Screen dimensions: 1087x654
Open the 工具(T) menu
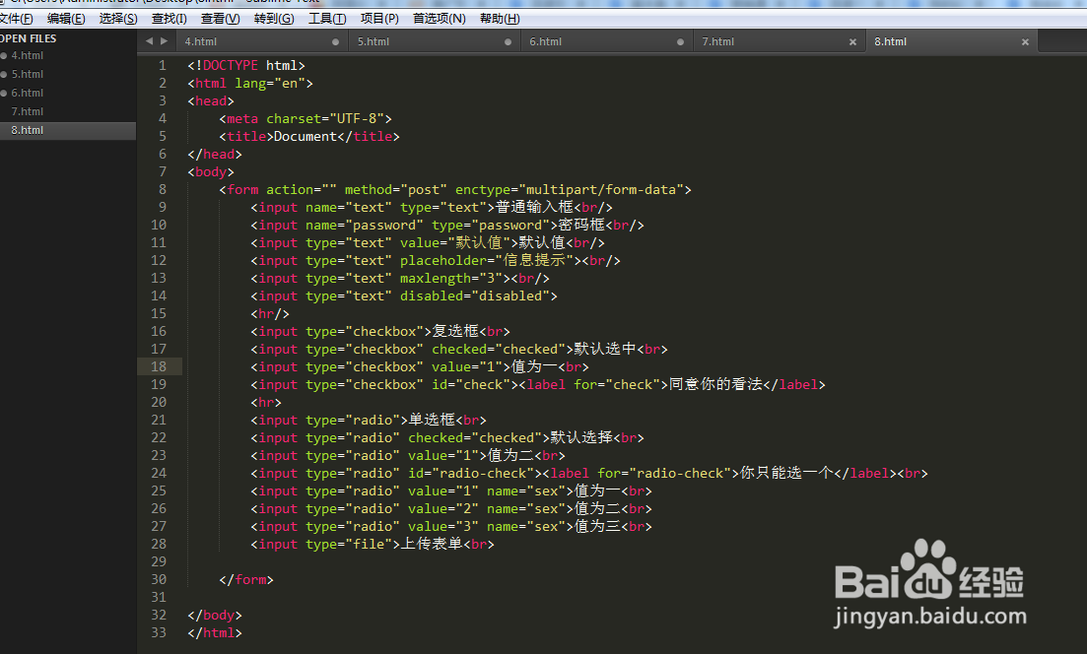327,18
